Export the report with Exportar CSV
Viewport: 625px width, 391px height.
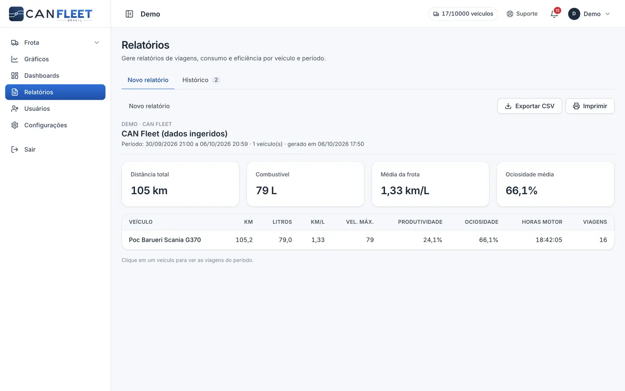530,106
